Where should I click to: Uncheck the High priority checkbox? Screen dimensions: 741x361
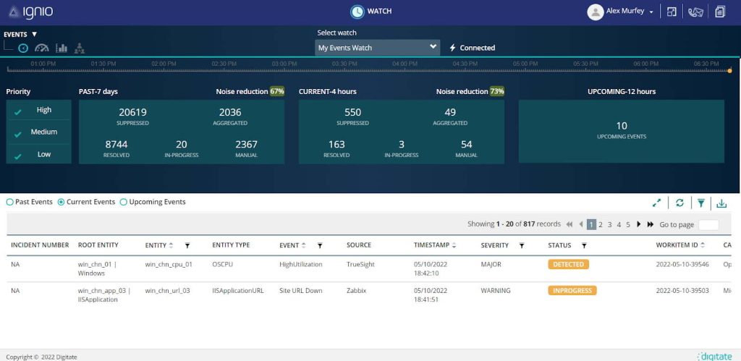pyautogui.click(x=18, y=111)
